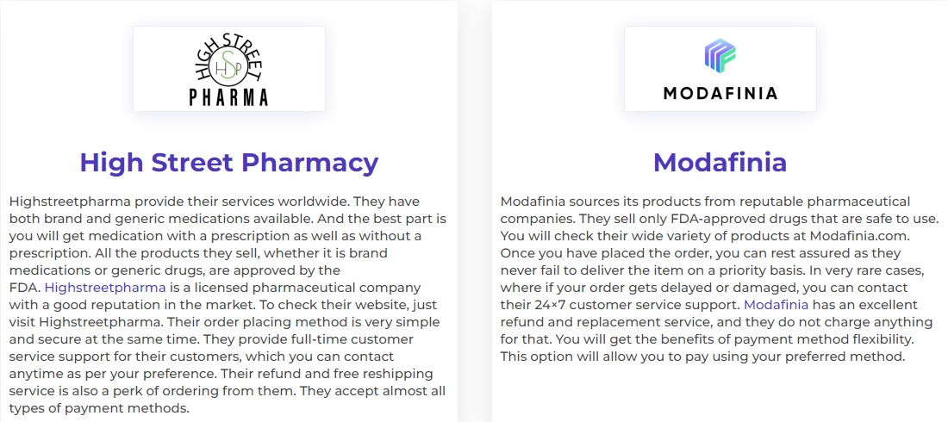Follow the purple Highstreetpharma inline link

(105, 287)
